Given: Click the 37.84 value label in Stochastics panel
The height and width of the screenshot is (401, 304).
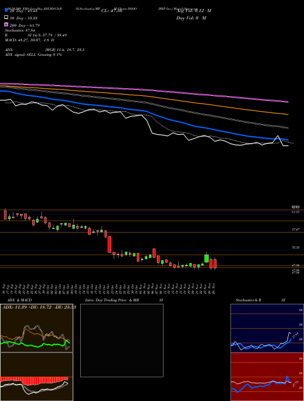Looking at the screenshot, I should coord(295,335).
